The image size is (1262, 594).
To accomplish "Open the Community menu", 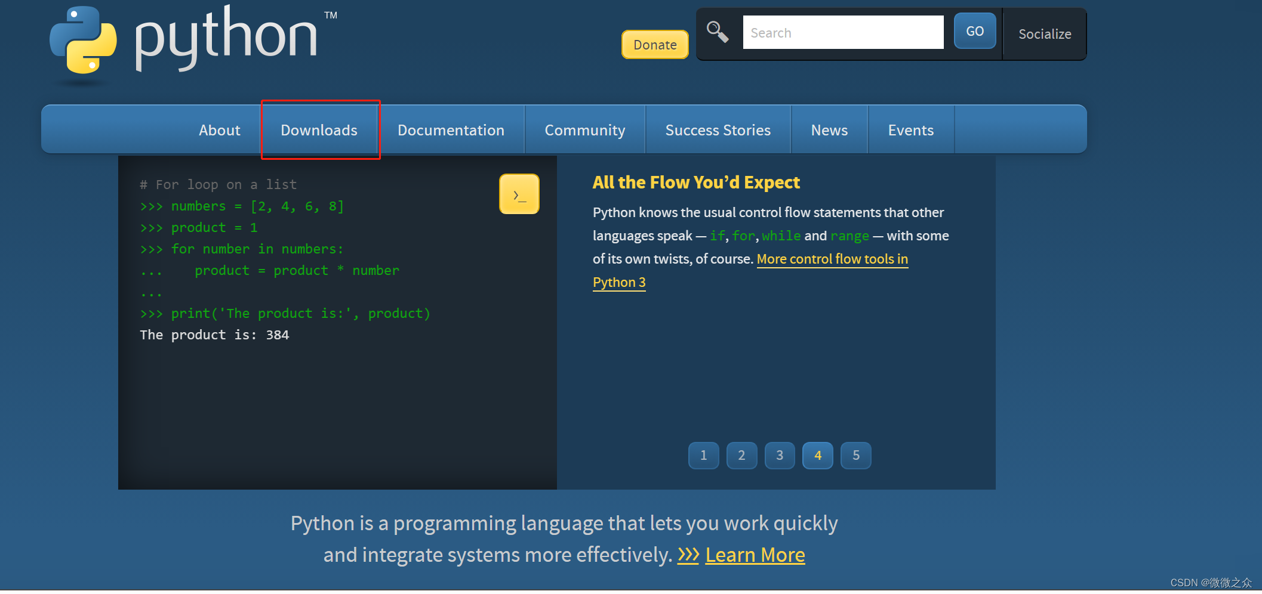I will (x=585, y=130).
